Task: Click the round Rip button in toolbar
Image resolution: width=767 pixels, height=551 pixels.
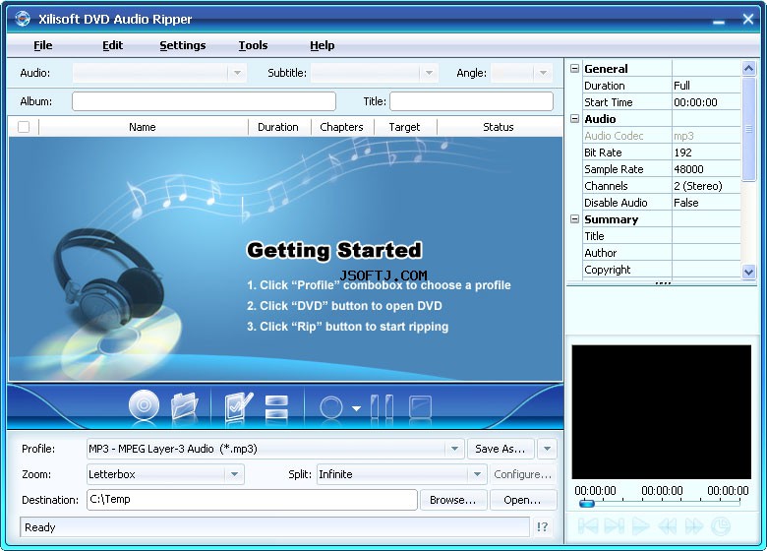Action: pyautogui.click(x=331, y=407)
